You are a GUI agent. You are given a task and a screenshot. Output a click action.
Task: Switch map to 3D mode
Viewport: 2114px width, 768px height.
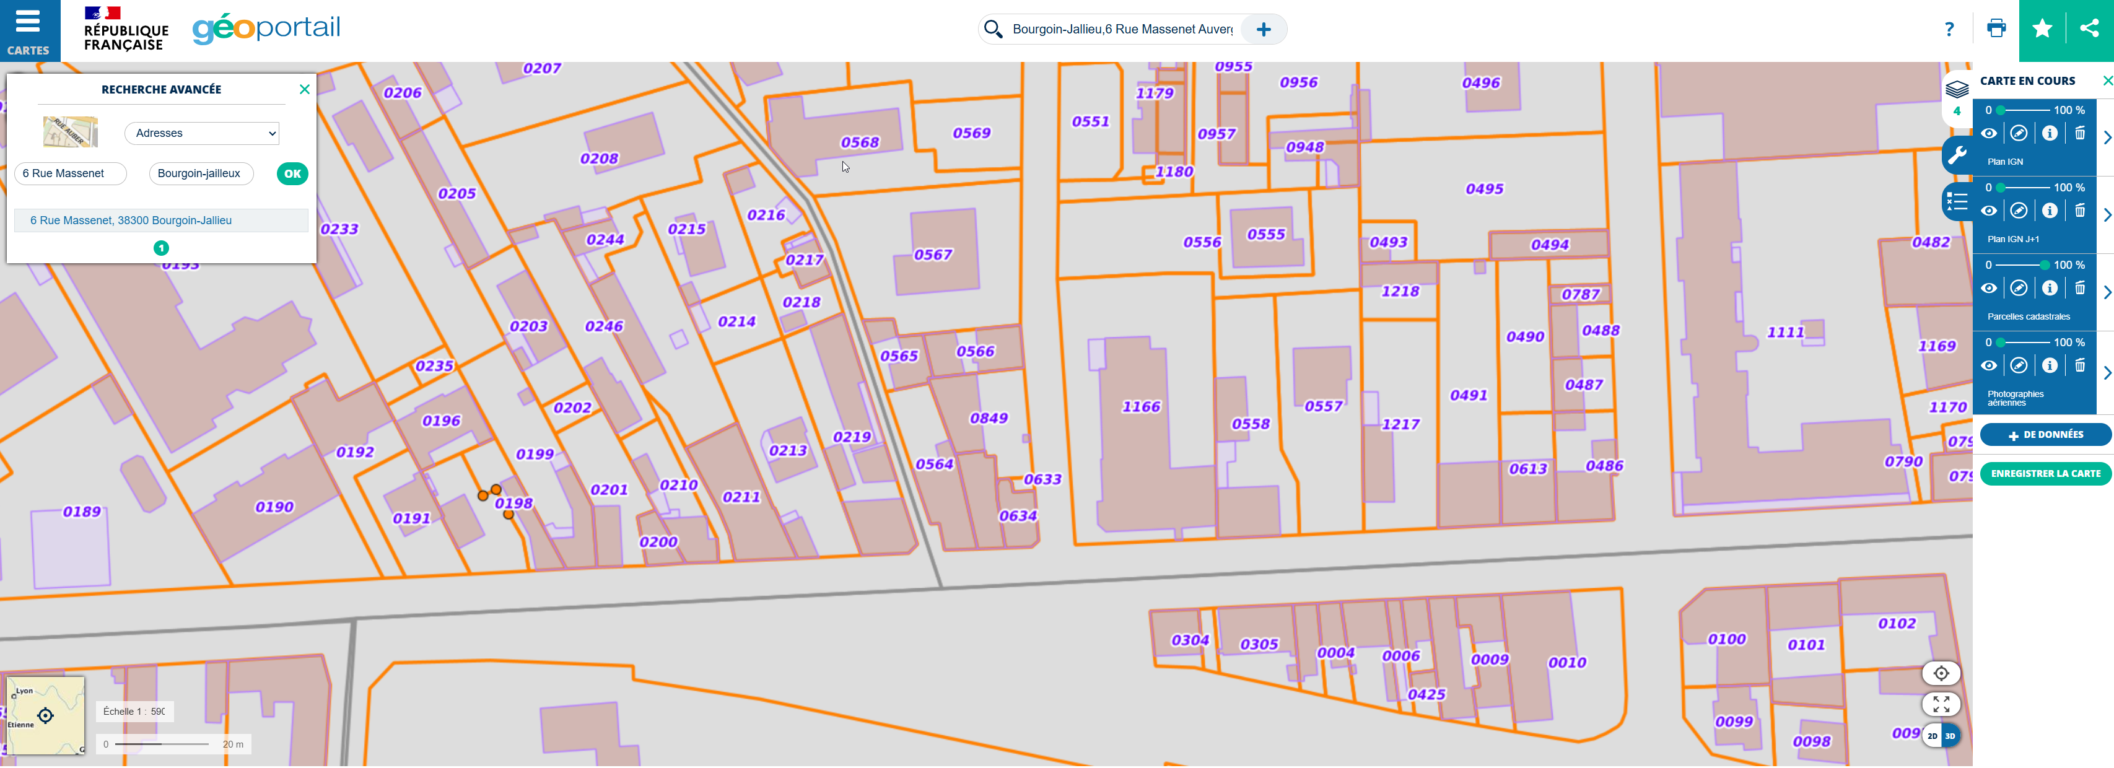1950,736
